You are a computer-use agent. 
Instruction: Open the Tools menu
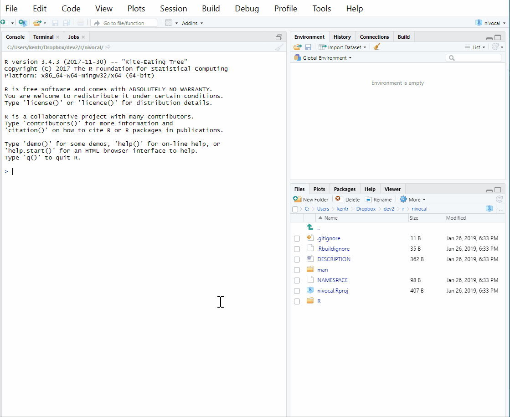pyautogui.click(x=321, y=9)
